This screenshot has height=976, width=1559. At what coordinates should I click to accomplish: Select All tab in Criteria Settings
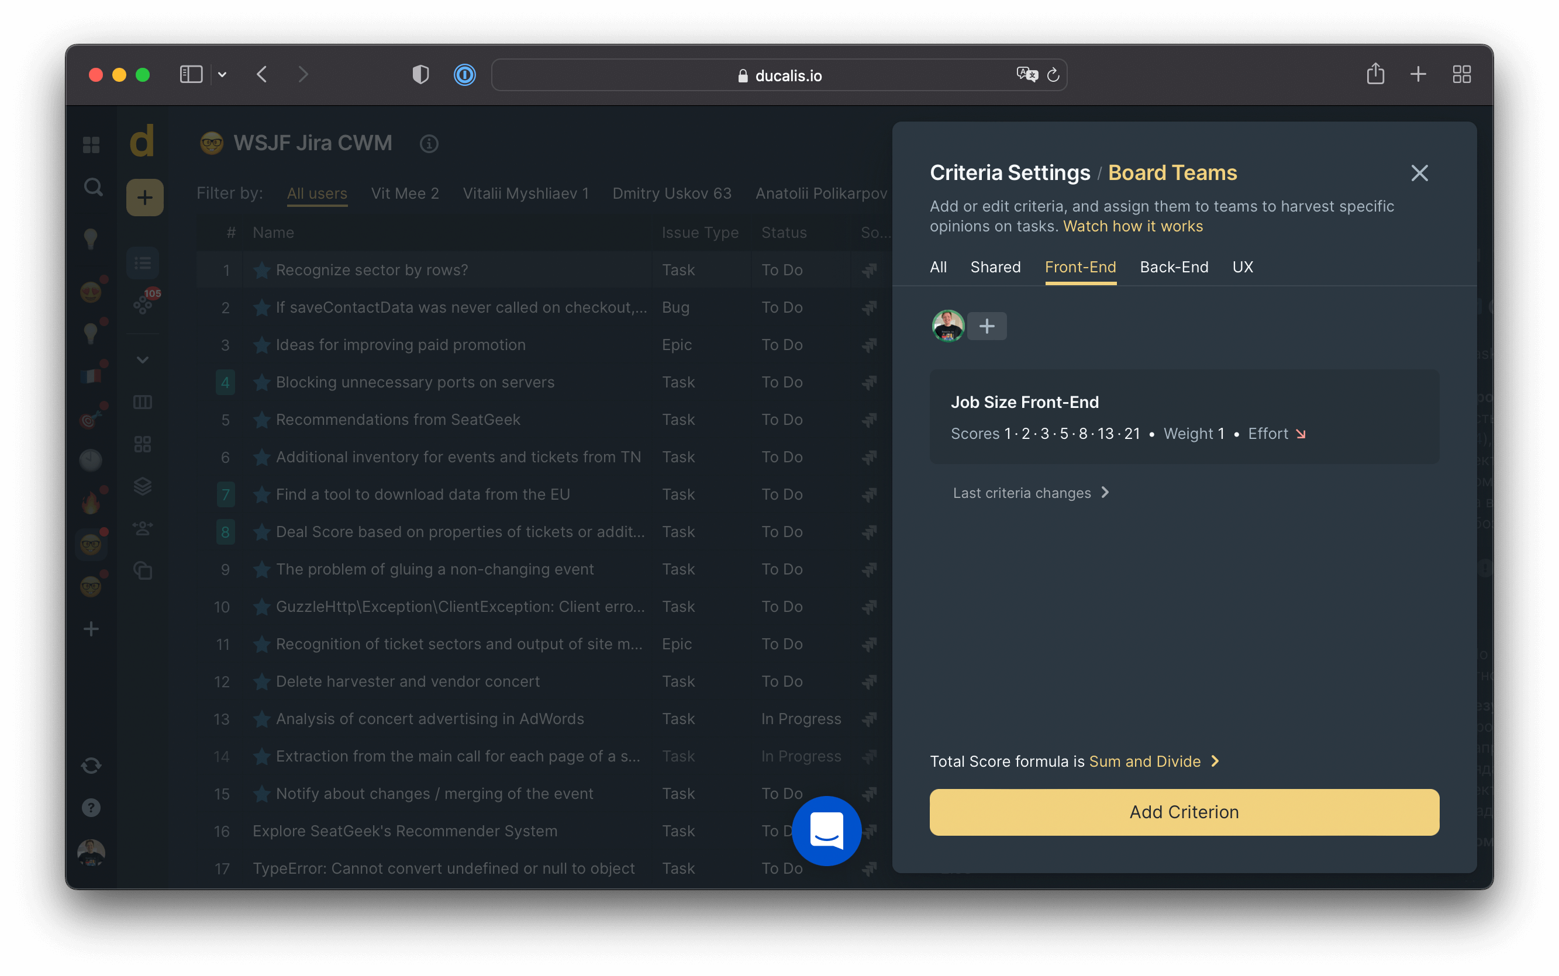(x=939, y=267)
